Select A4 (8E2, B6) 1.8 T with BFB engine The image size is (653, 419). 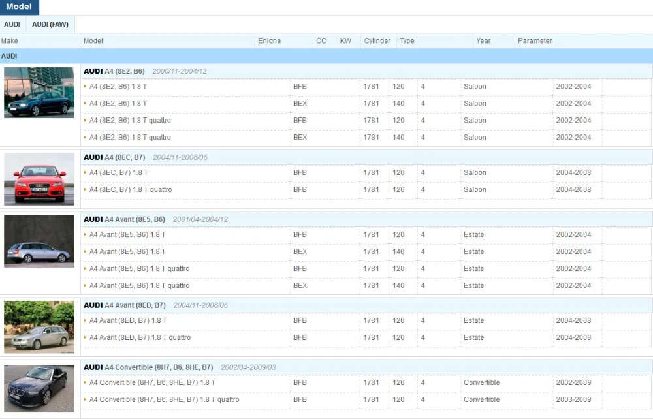118,87
